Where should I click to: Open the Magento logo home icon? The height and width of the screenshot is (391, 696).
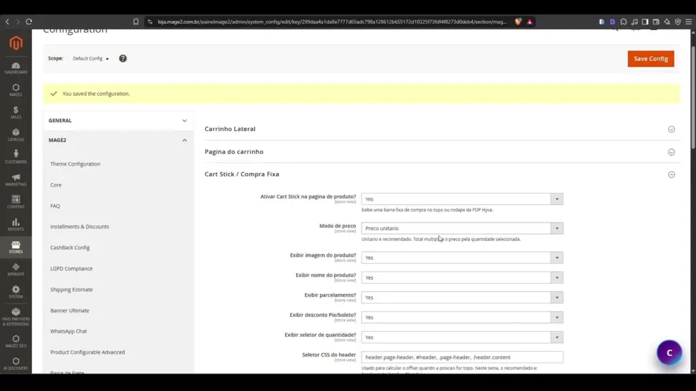tap(16, 43)
